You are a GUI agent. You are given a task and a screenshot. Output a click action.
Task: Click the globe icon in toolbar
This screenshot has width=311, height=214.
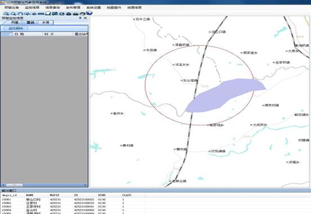coord(89,13)
